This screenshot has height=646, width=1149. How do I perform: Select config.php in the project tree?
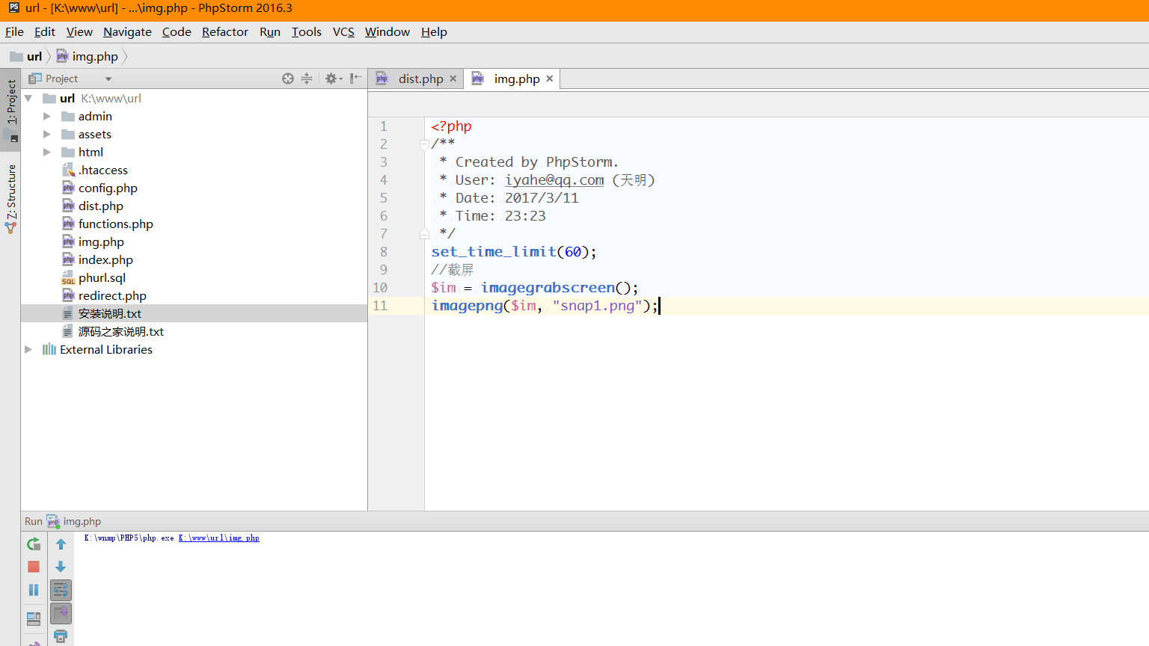point(108,188)
